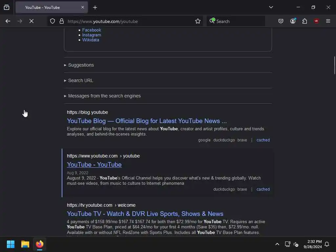Open the YouTube - YouTube result link
The image size is (336, 252).
click(94, 165)
